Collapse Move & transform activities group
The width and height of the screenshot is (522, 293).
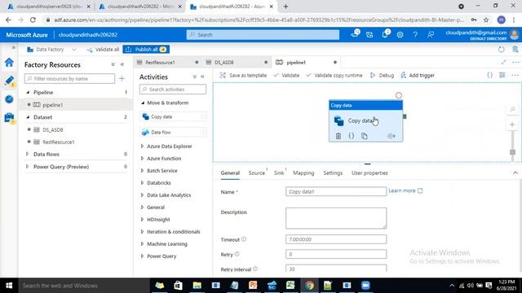coord(143,103)
